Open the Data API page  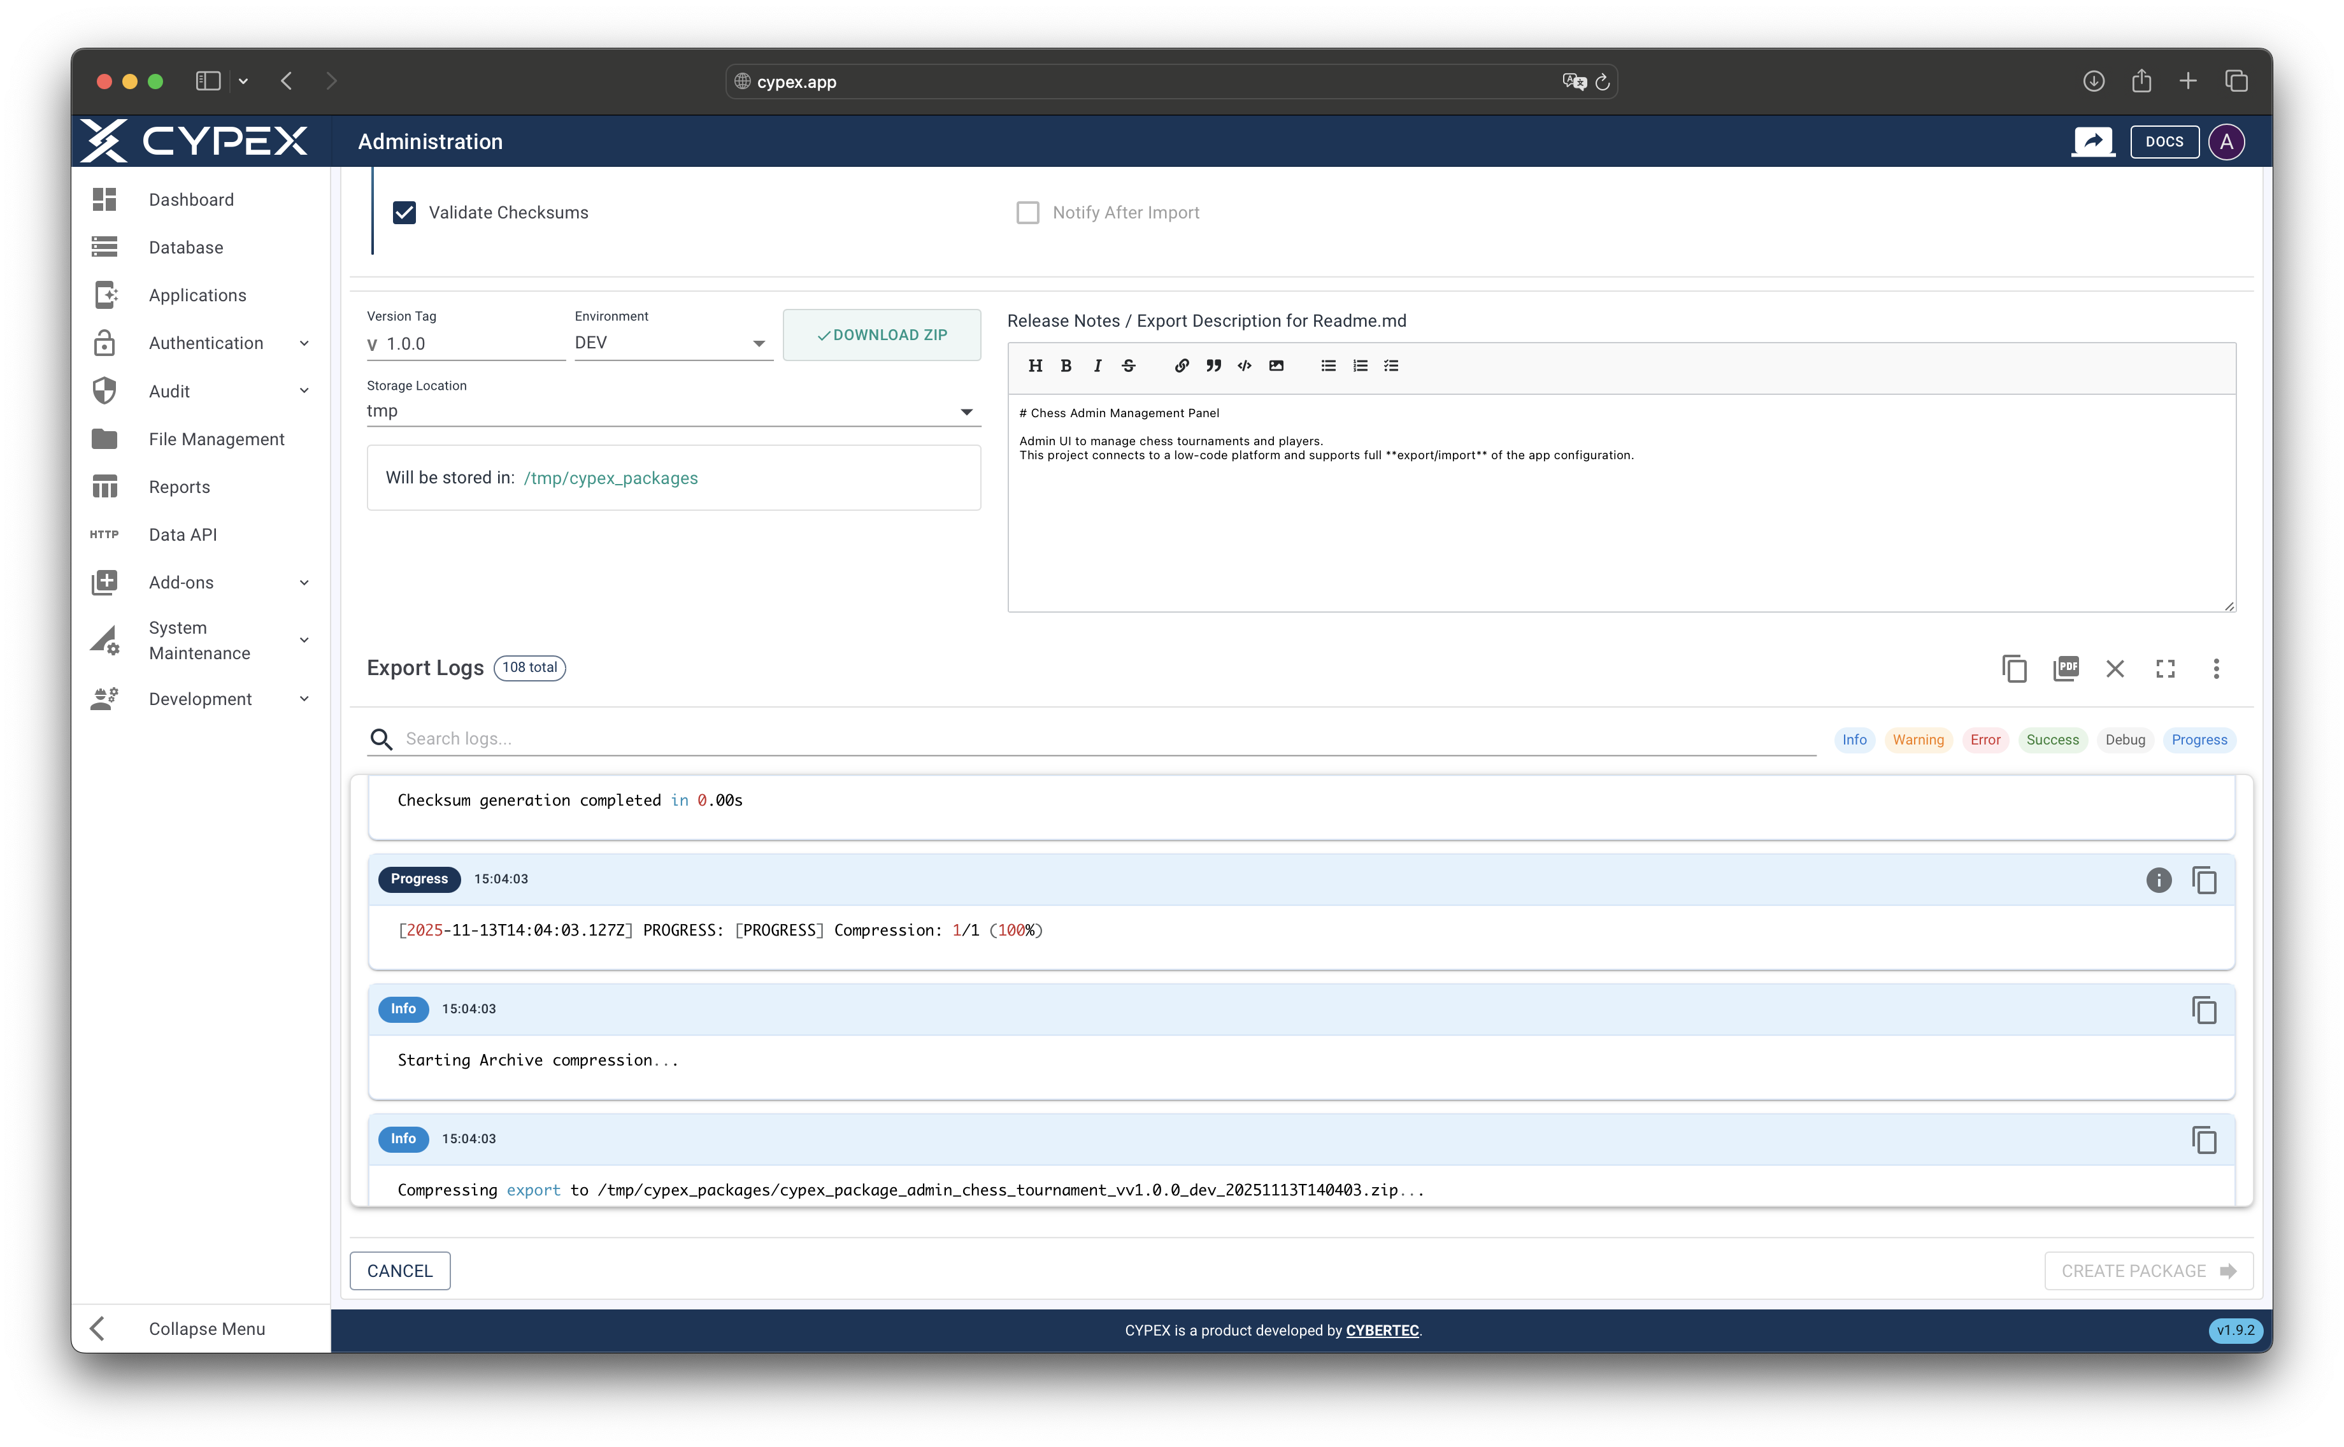tap(182, 534)
